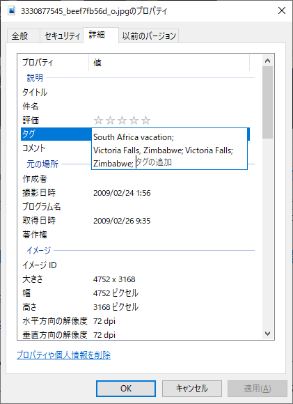This screenshot has width=293, height=404.
Task: Click the 垂直方向の解像度 row
Action: 135,334
